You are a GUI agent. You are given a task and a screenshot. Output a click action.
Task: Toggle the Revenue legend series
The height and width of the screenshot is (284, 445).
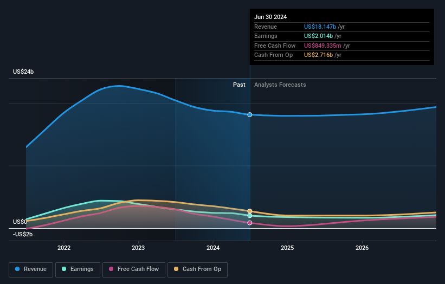pos(31,269)
